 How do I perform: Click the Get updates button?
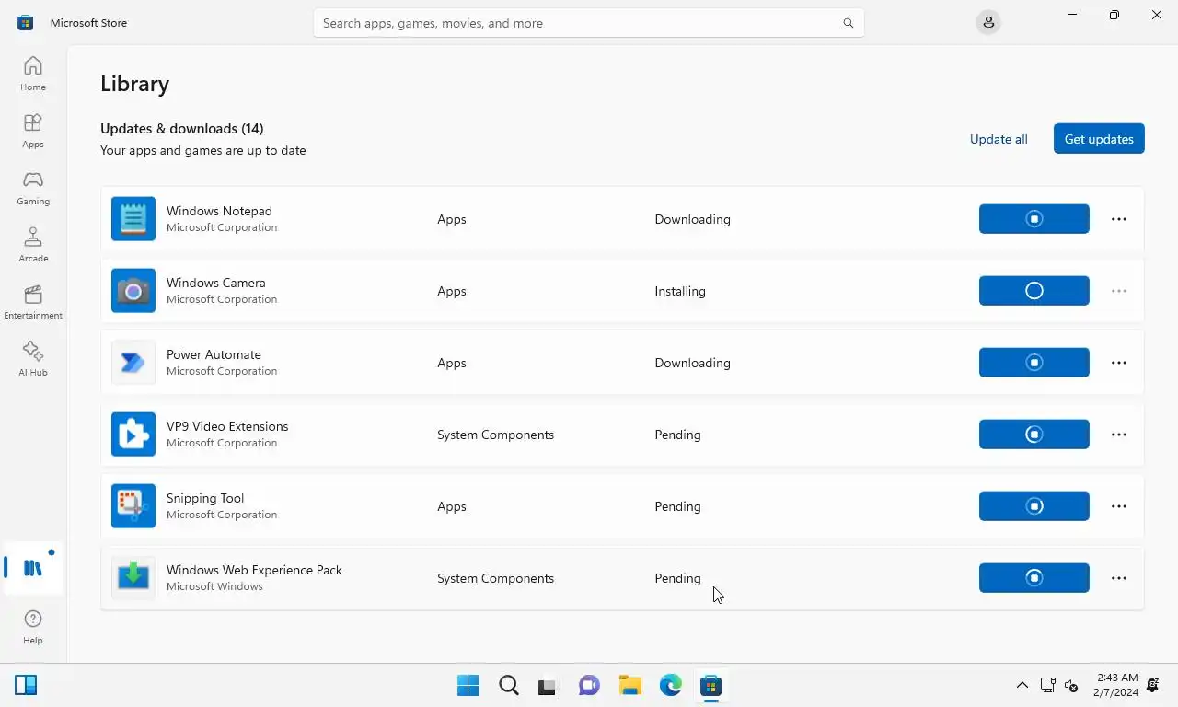tap(1099, 139)
